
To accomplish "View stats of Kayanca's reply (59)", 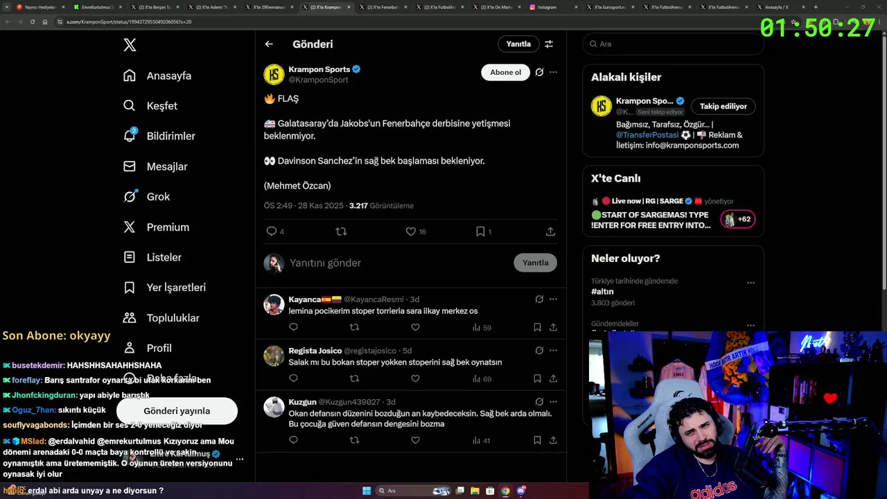I will tap(482, 327).
